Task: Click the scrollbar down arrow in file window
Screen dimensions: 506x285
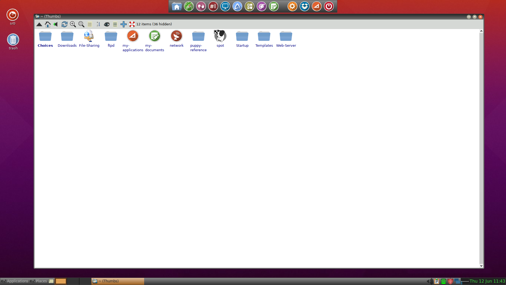Action: pos(481,266)
